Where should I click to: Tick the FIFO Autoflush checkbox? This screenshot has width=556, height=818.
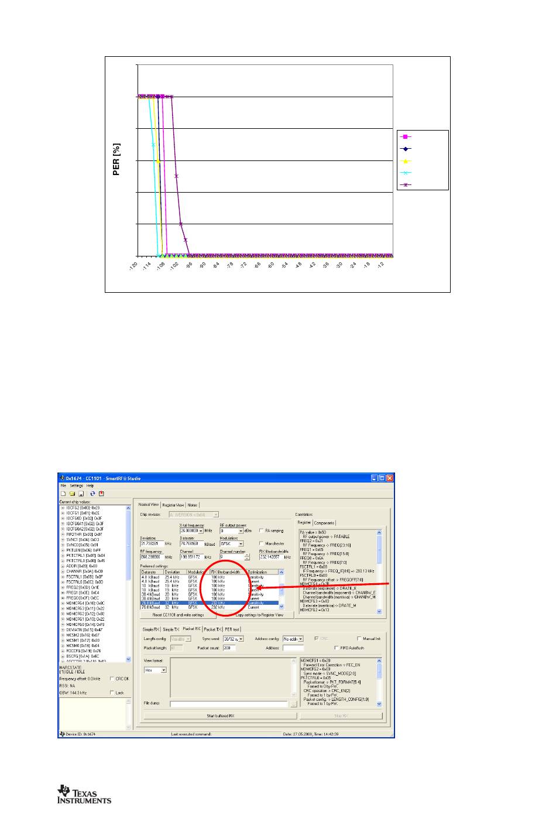click(337, 648)
